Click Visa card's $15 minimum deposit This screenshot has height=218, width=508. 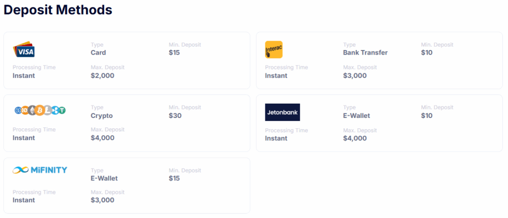174,53
